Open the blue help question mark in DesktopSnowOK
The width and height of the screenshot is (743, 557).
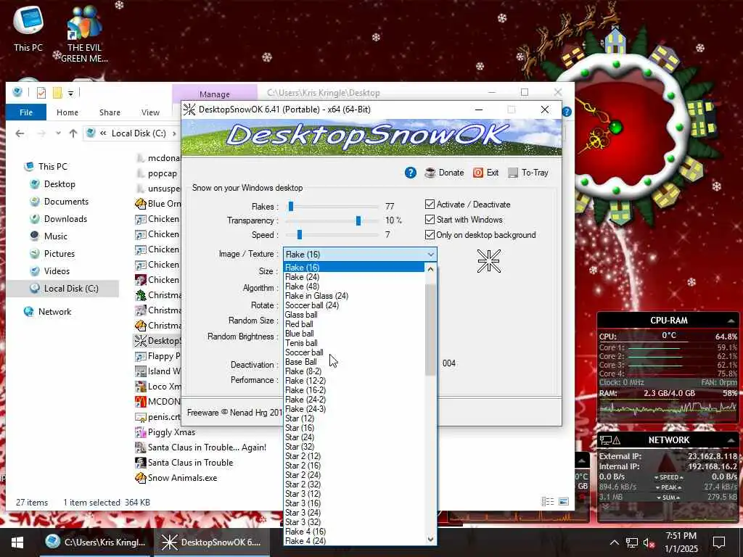(411, 173)
